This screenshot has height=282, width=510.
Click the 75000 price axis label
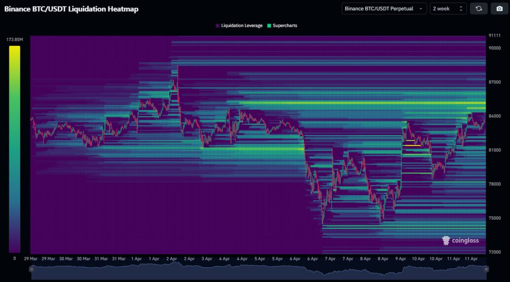coord(495,218)
